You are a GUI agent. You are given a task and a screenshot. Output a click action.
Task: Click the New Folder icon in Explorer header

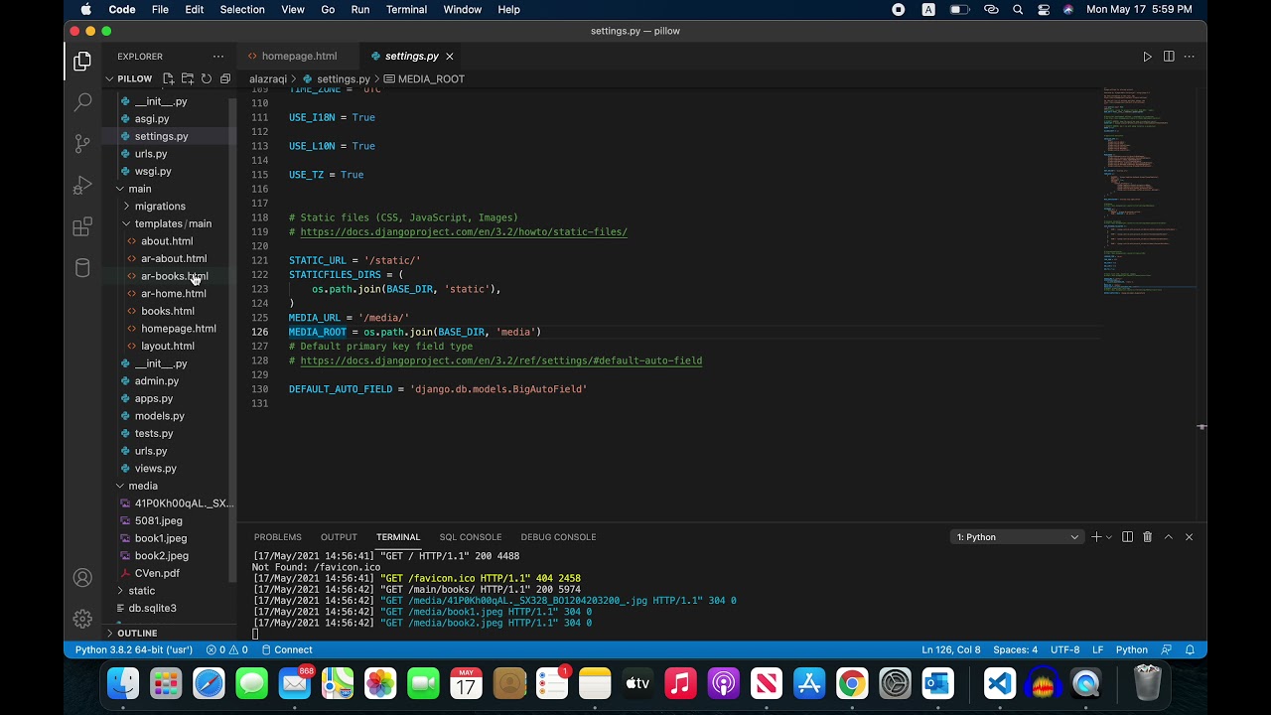pyautogui.click(x=188, y=78)
